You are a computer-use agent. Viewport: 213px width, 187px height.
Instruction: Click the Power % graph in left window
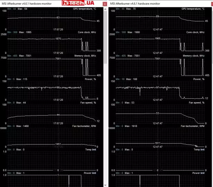pyautogui.click(x=52, y=90)
